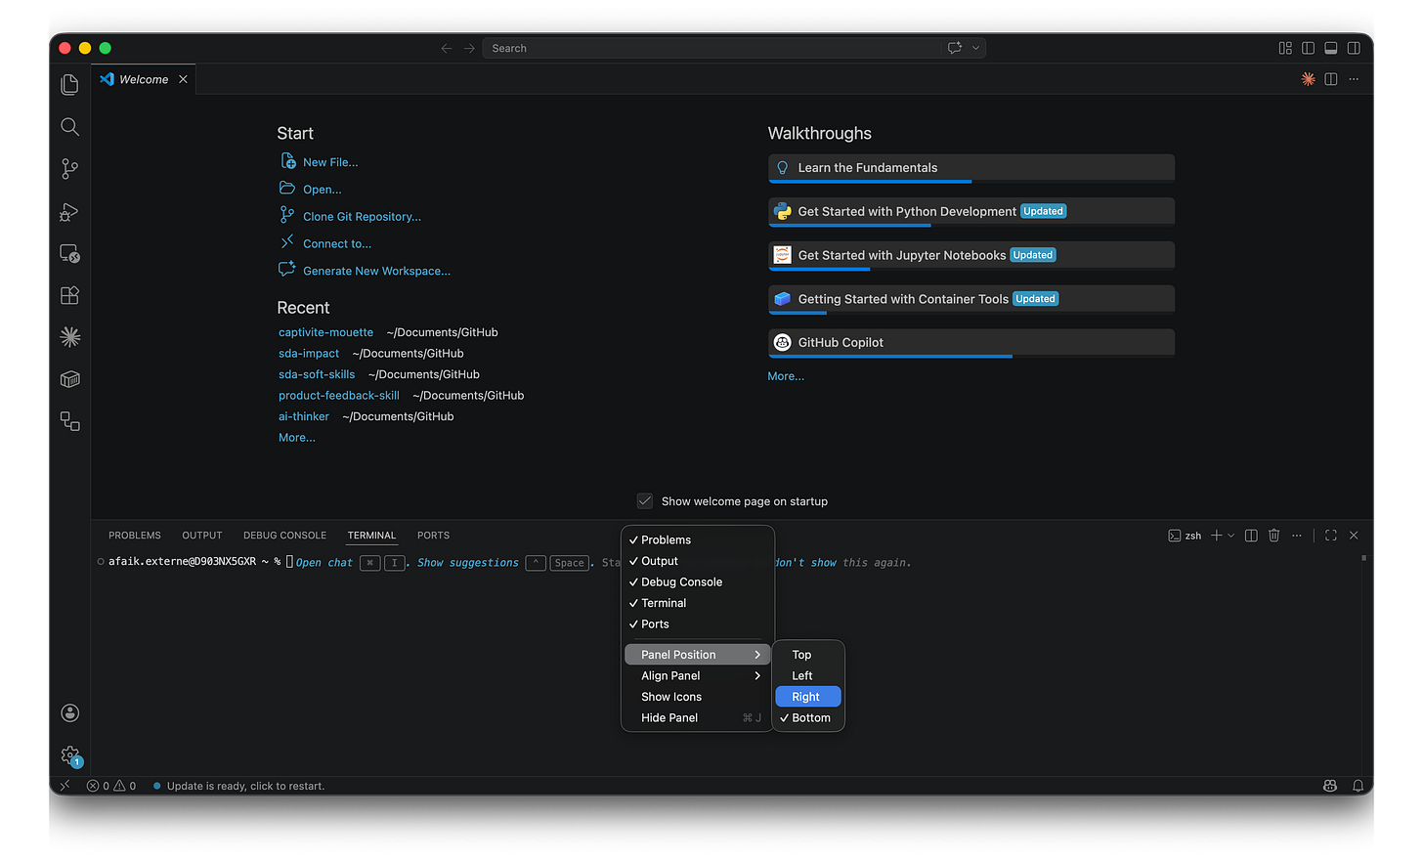This screenshot has height=860, width=1423.
Task: Open terminal more actions with the ellipsis
Action: tap(1297, 535)
